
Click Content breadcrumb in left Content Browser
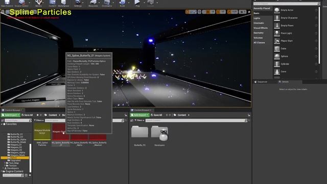click(53, 115)
